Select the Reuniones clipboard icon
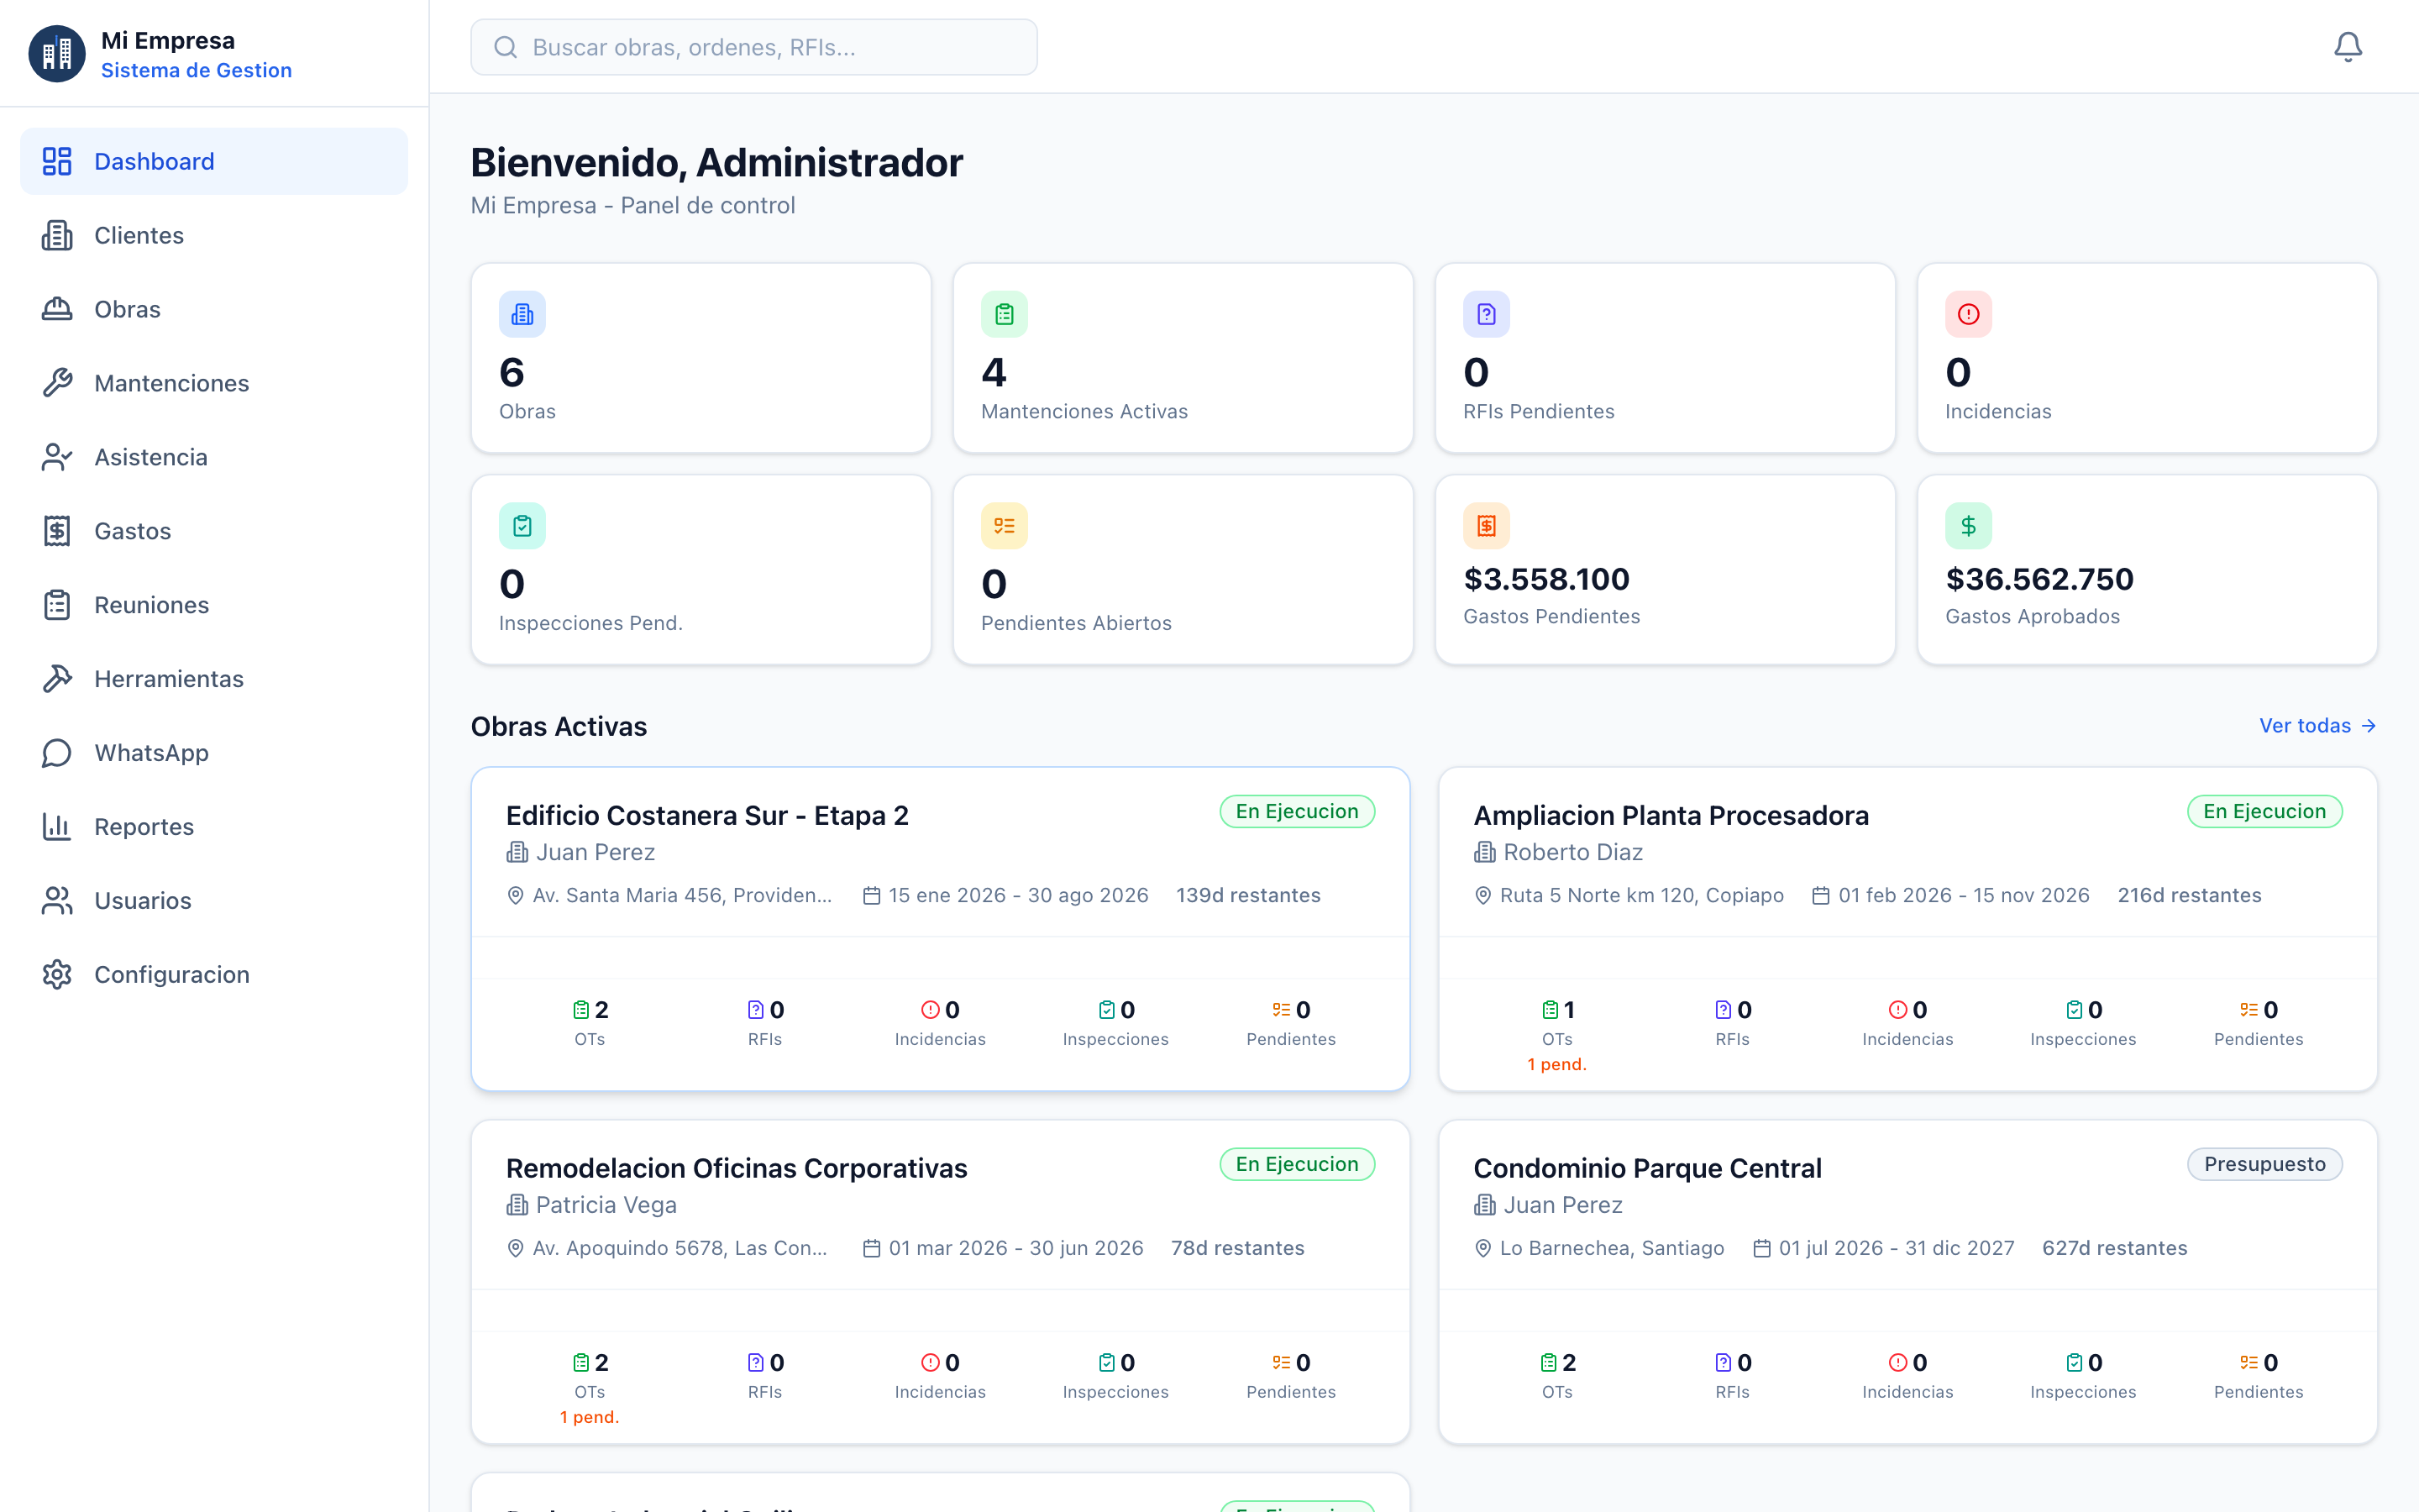 [x=57, y=605]
